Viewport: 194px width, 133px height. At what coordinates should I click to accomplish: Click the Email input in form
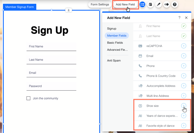coord(51,73)
